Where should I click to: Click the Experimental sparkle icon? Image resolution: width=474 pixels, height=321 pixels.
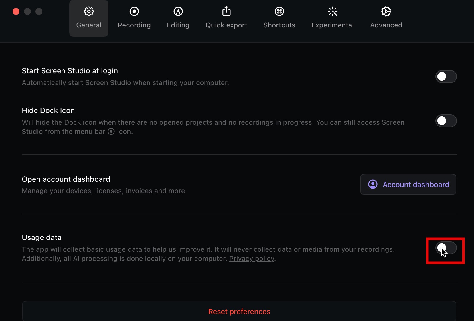333,11
